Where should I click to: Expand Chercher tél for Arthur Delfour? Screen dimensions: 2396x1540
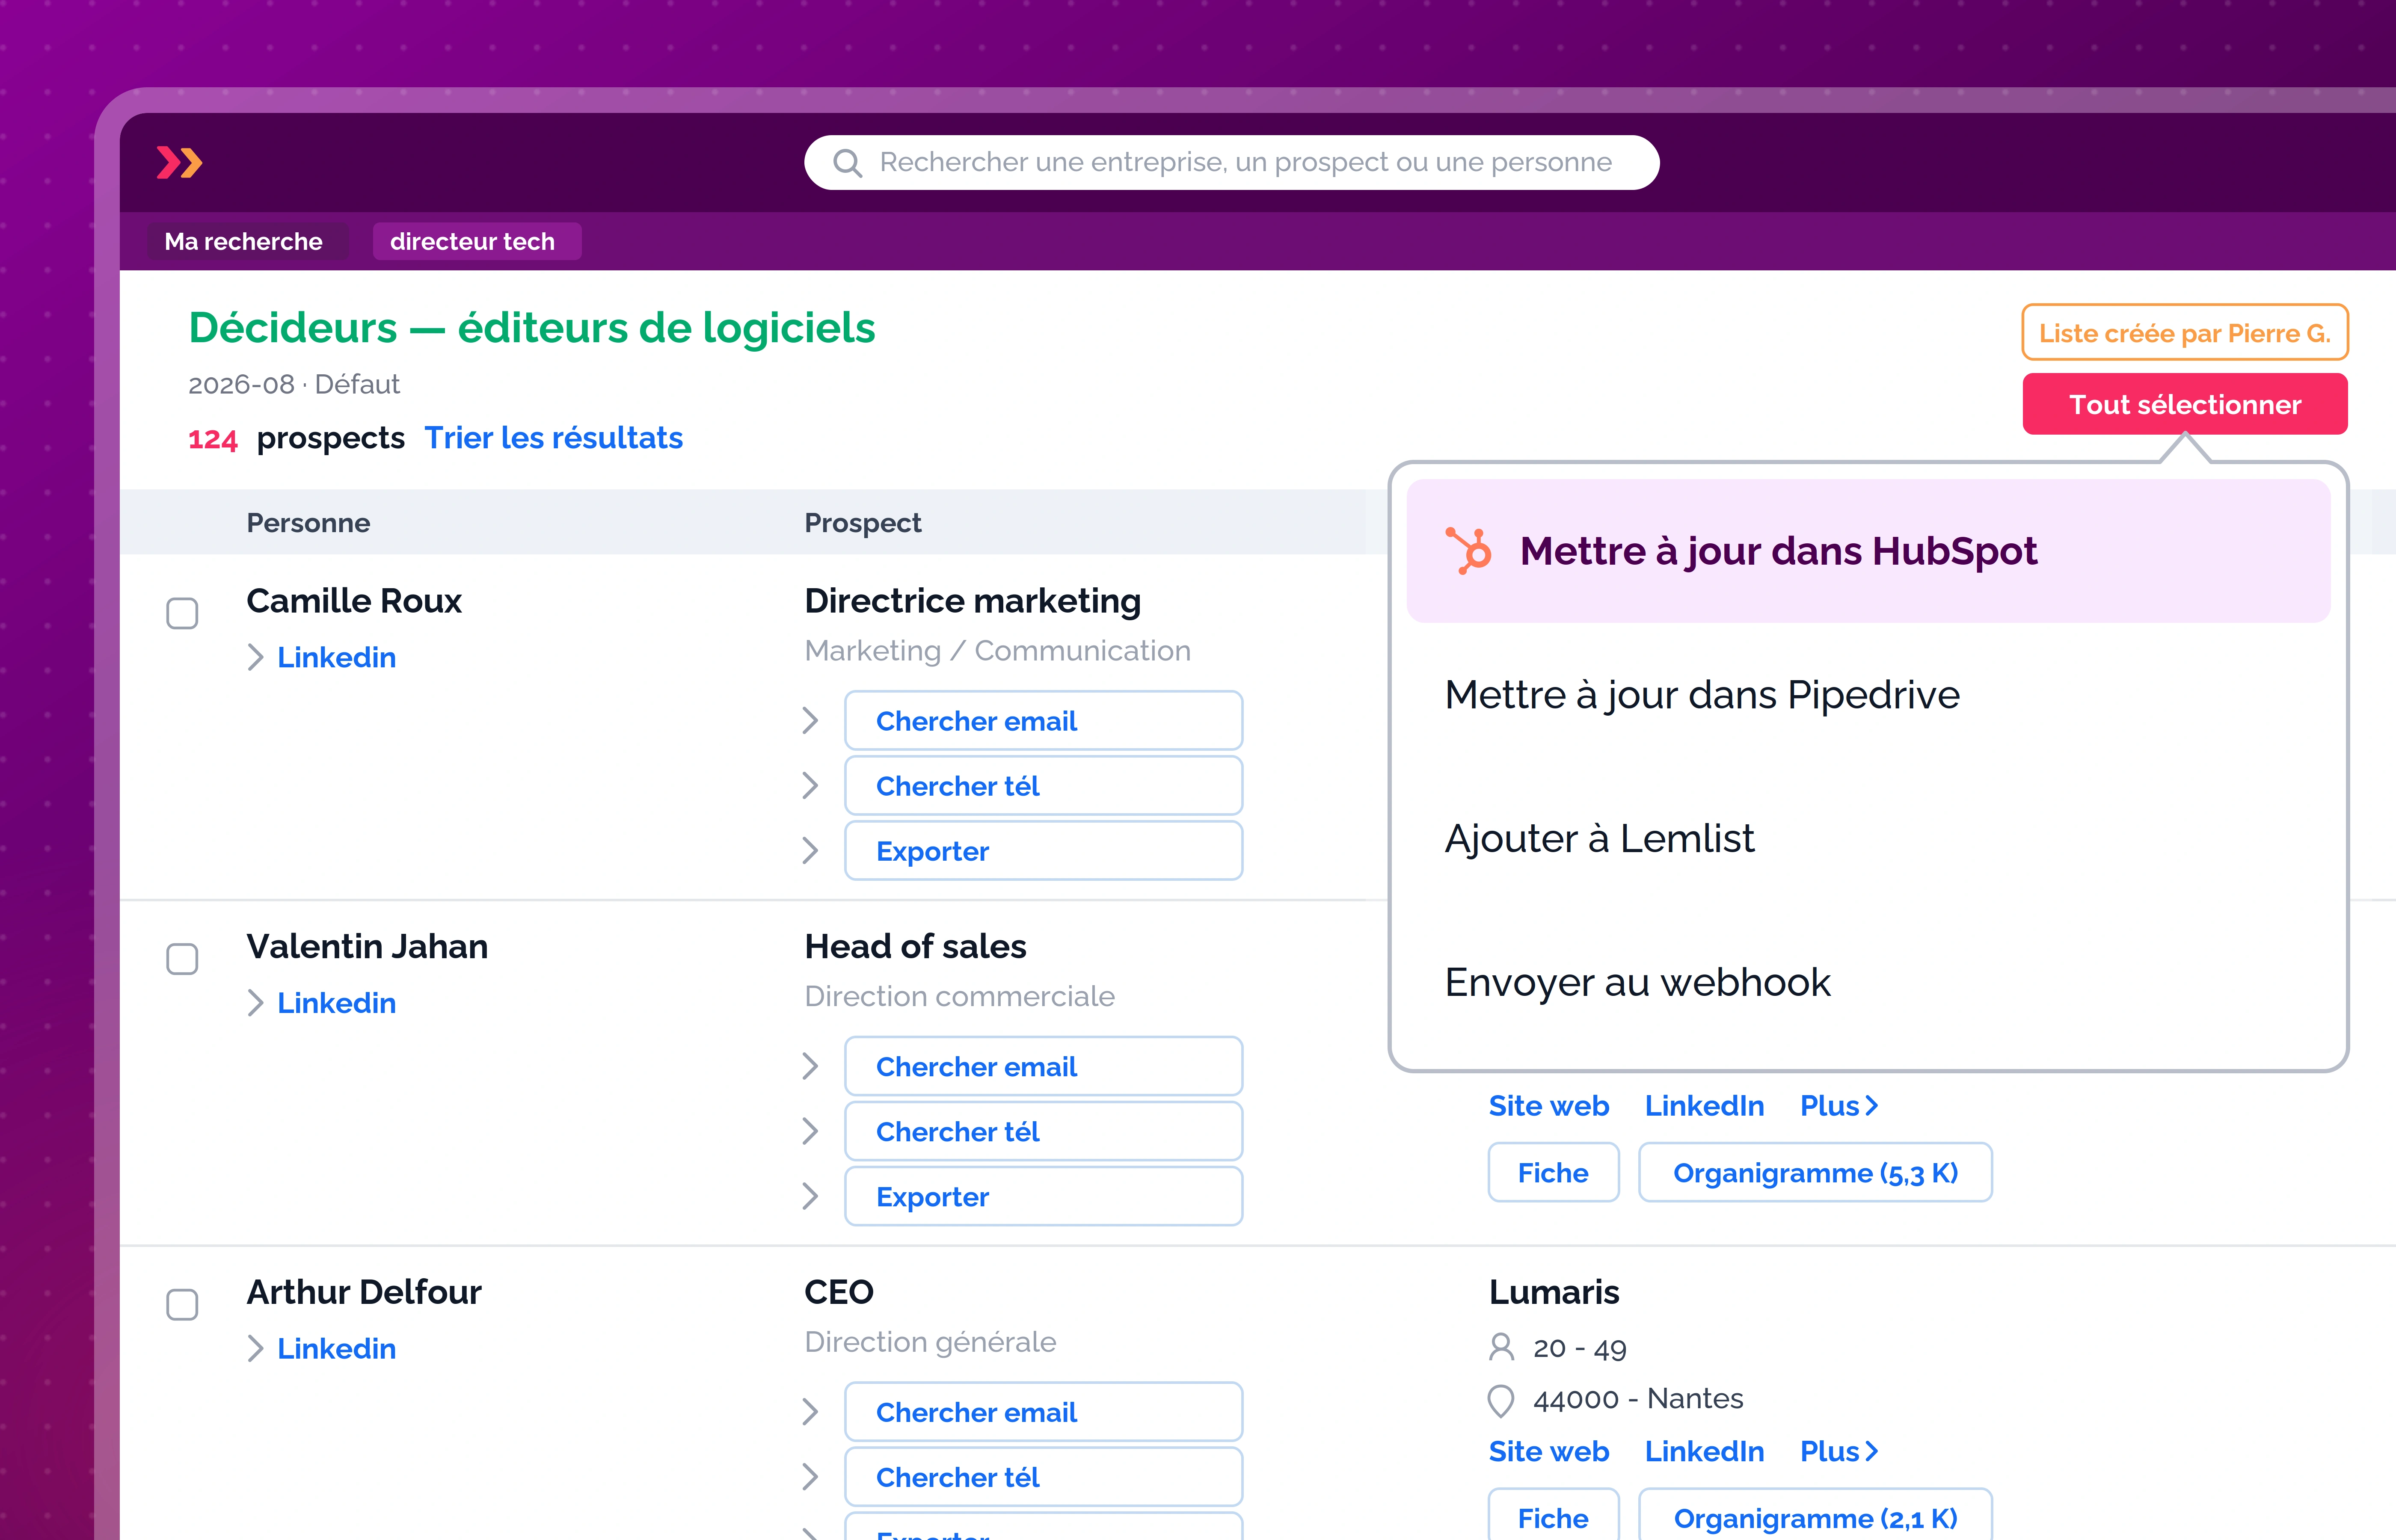click(x=810, y=1477)
